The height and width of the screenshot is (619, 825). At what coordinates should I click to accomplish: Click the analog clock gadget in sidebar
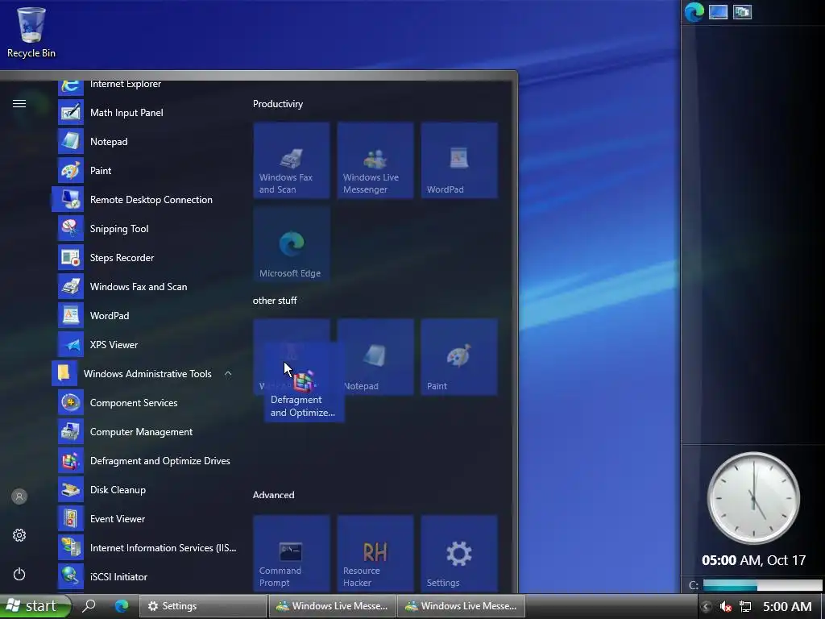[753, 498]
